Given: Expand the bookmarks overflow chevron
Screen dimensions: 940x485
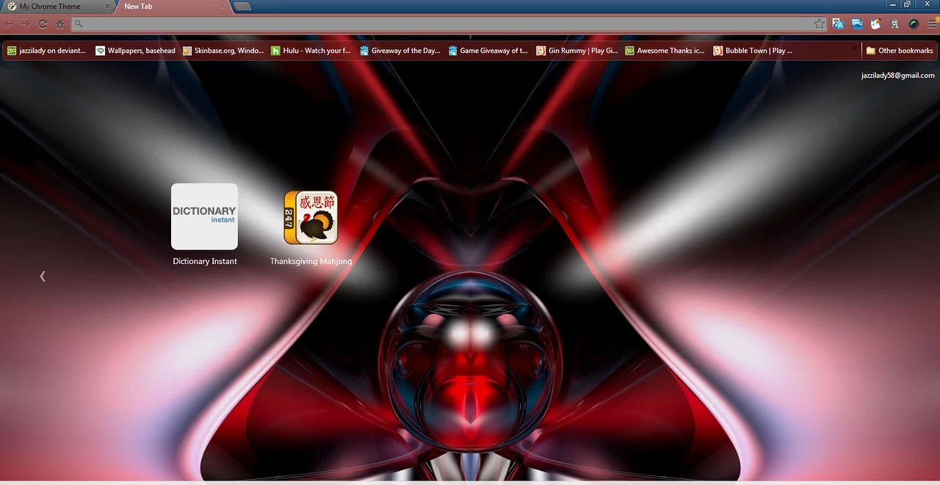Looking at the screenshot, I should [854, 48].
